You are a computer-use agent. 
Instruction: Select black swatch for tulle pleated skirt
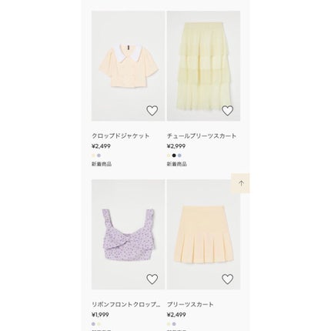pyautogui.click(x=174, y=155)
